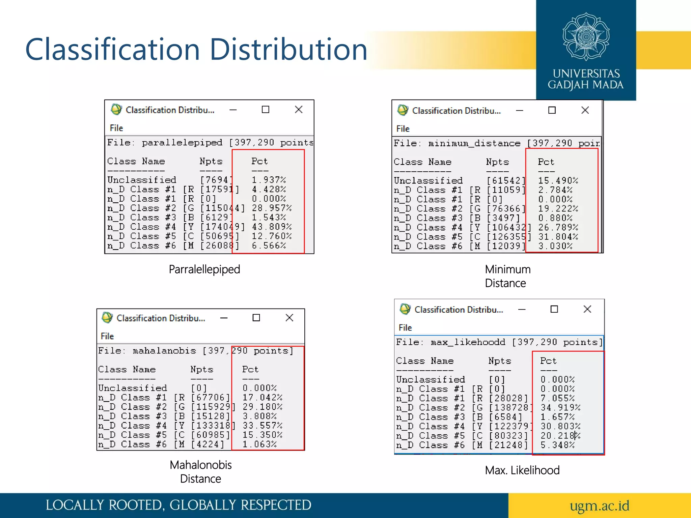Open File menu in mahalanobis window
691x518 pixels.
[107, 336]
